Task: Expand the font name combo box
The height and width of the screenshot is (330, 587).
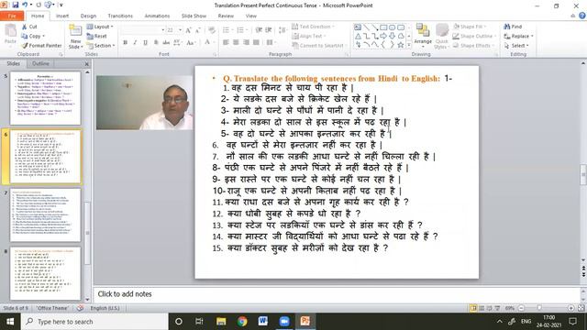Action: coord(163,30)
